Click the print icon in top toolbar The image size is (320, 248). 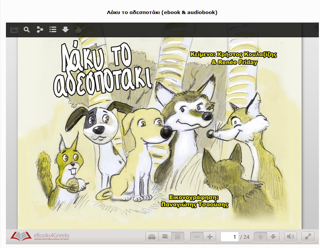[78, 30]
